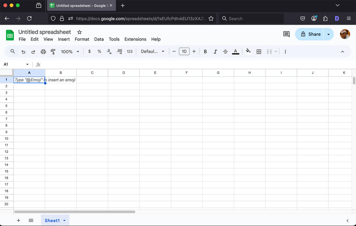The width and height of the screenshot is (356, 226).
Task: Apply percent format
Action: [99, 51]
